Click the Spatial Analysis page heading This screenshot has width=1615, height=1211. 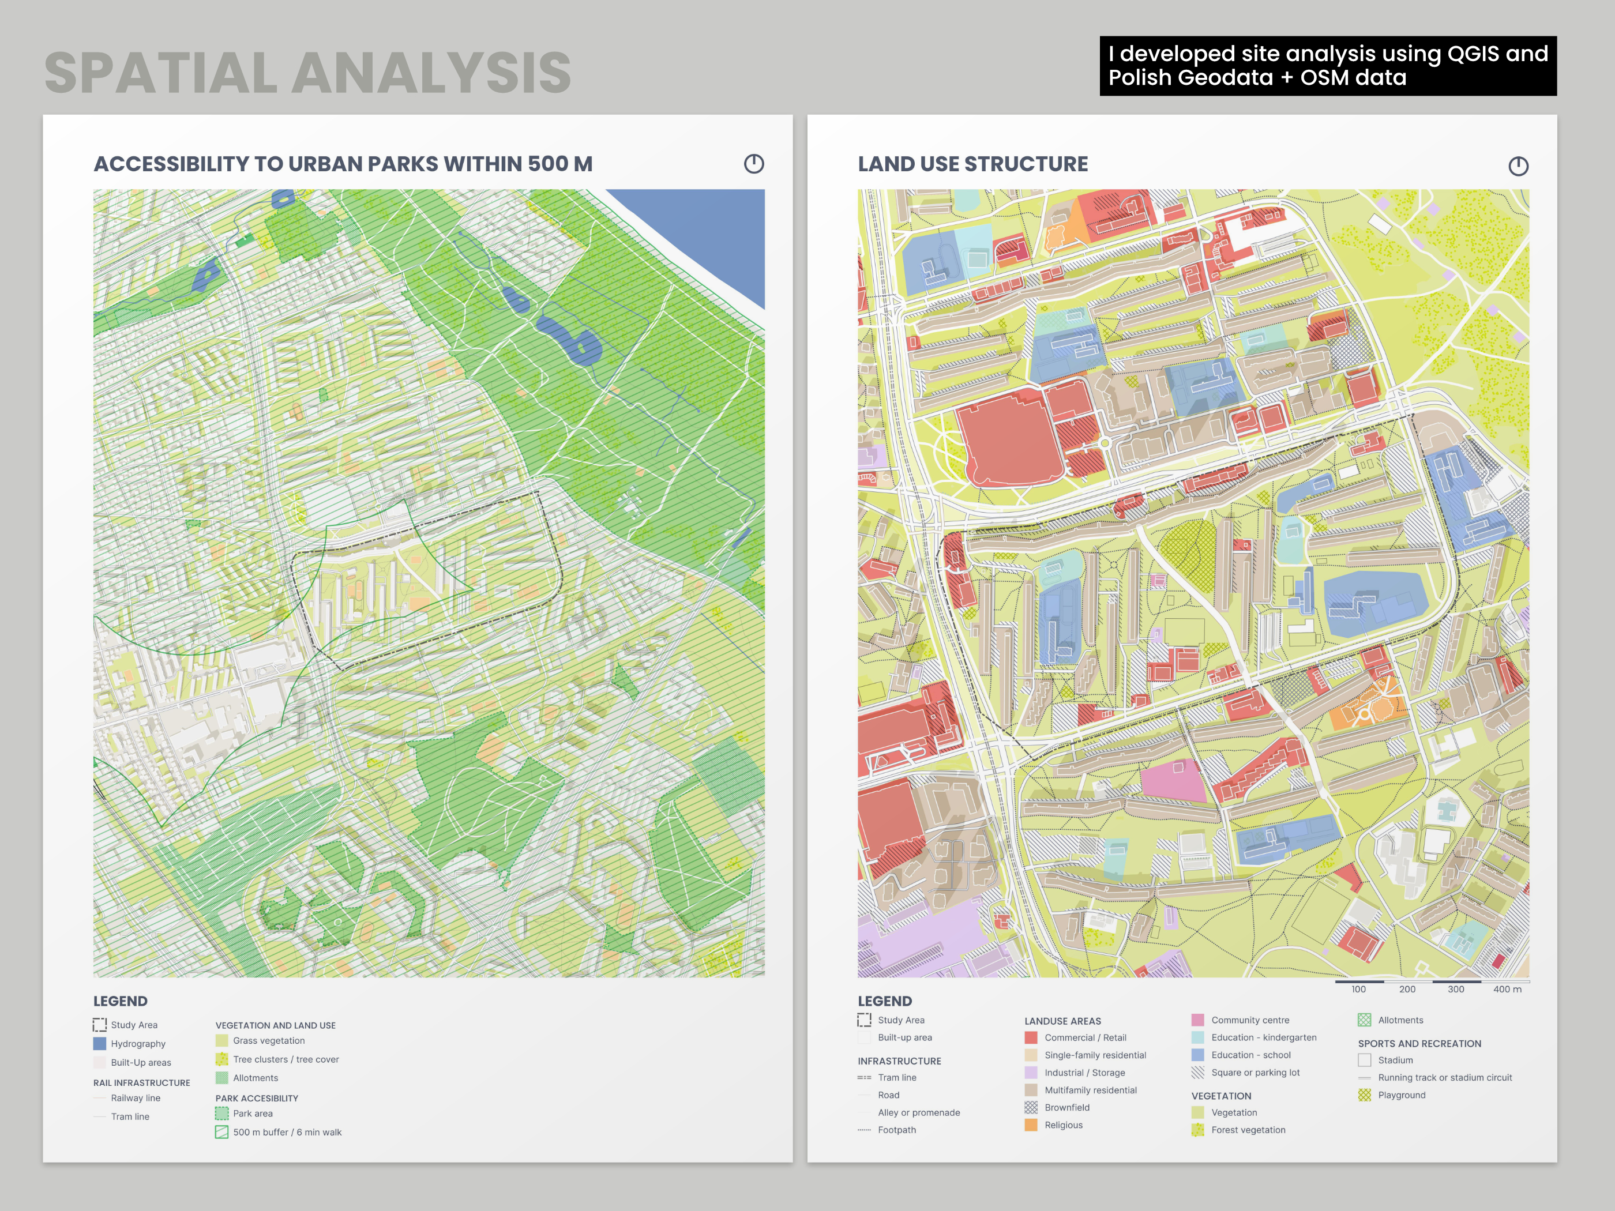pyautogui.click(x=307, y=73)
